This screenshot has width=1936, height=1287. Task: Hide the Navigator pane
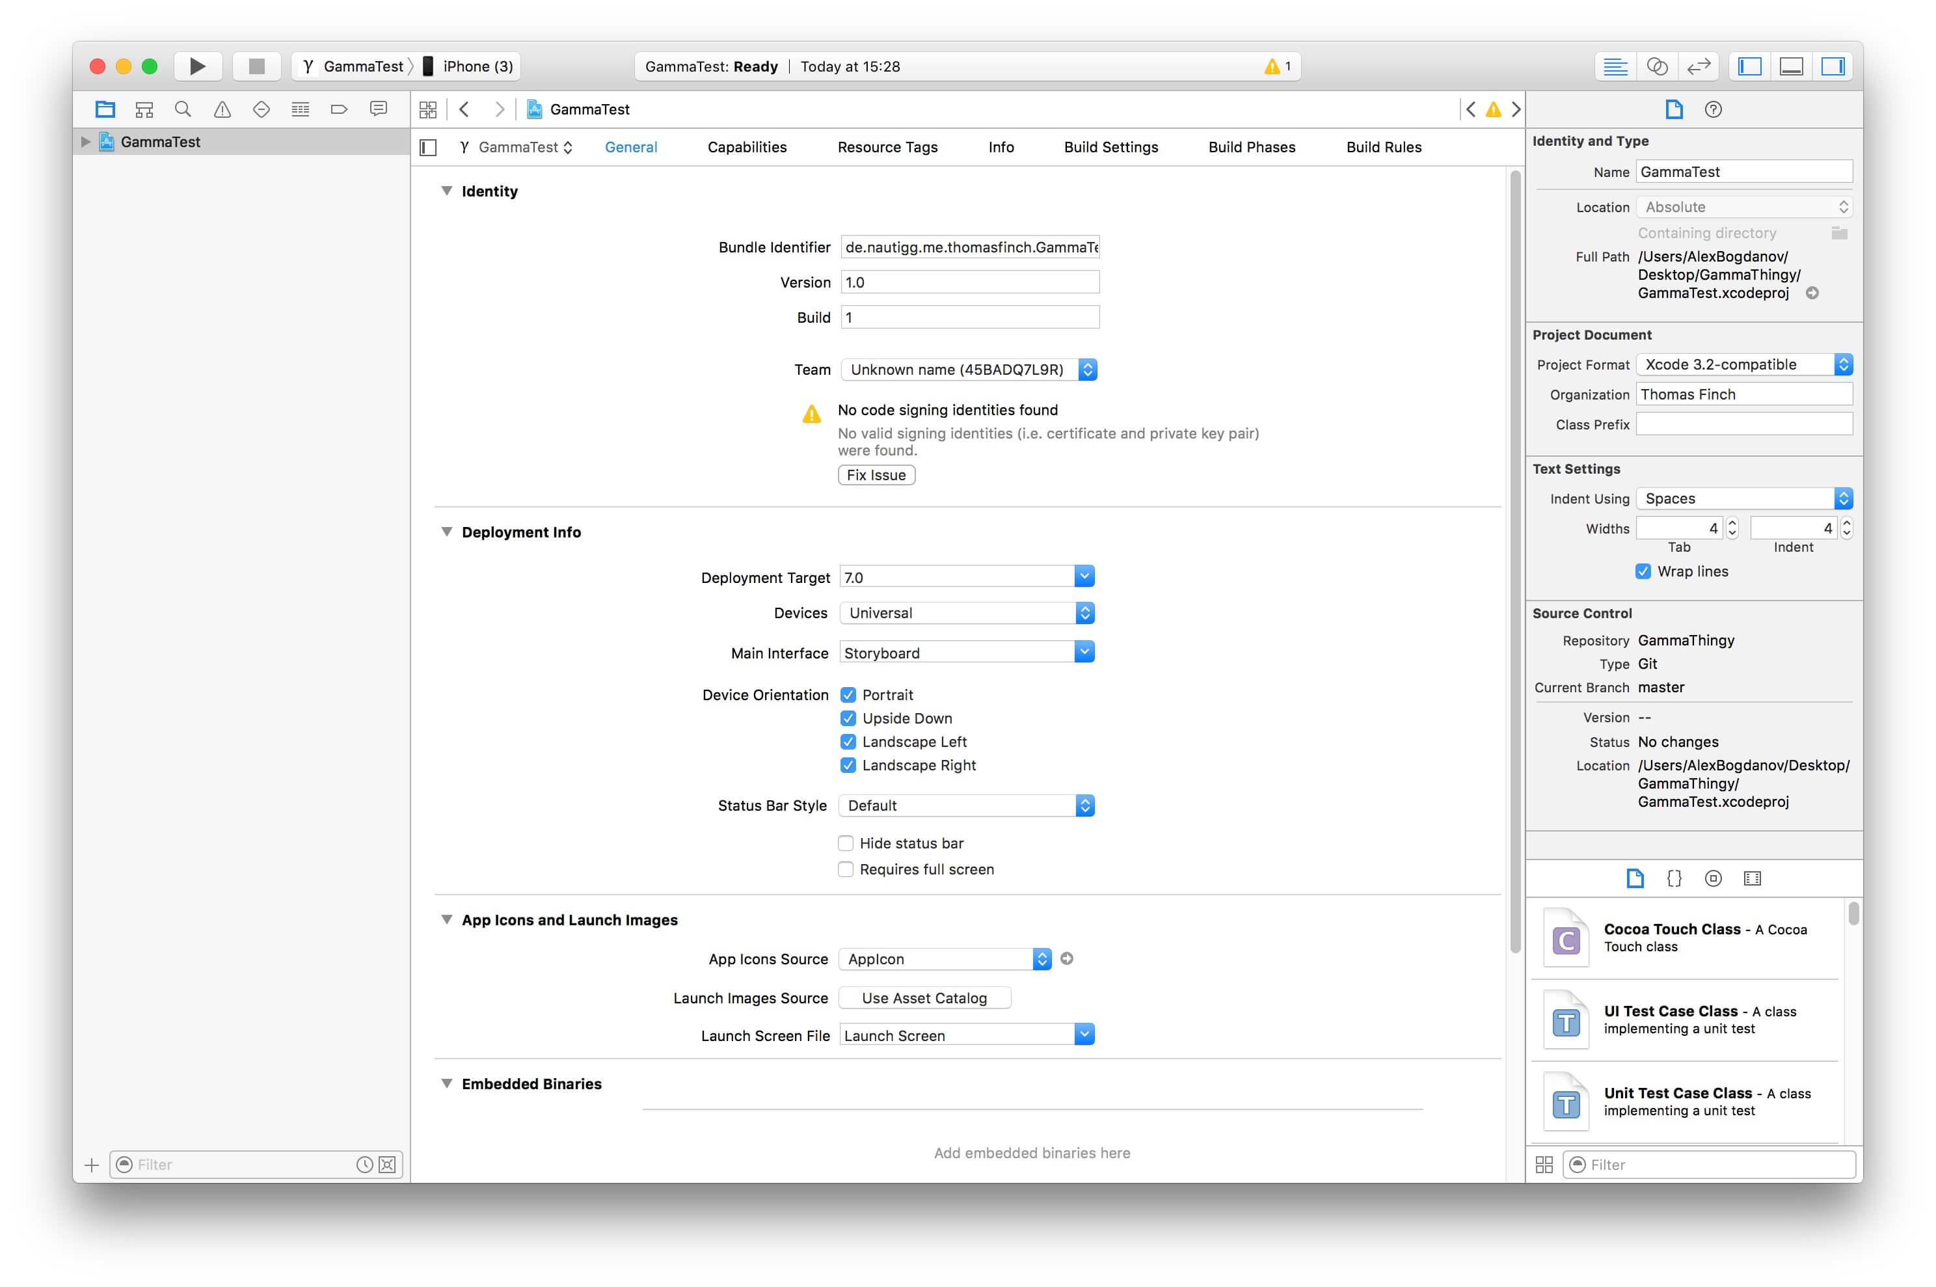[1750, 66]
